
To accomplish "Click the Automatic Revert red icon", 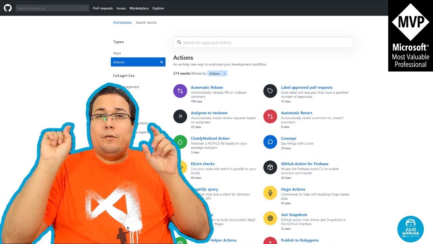I will click(x=270, y=117).
